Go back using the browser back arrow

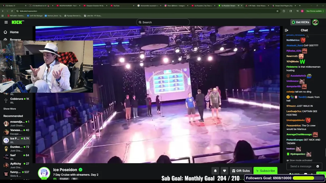tap(3, 11)
